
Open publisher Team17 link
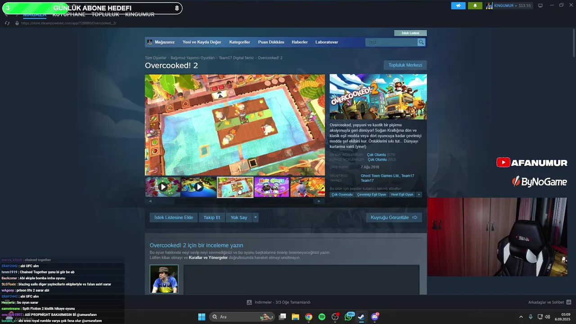tap(367, 180)
